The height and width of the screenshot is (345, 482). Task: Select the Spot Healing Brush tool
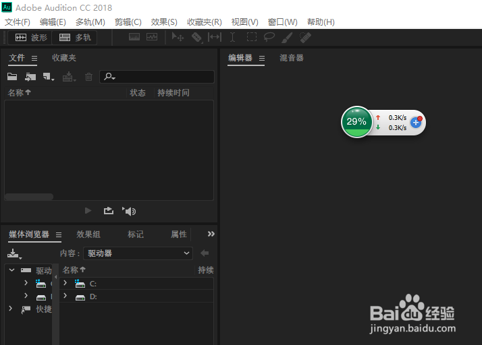(305, 38)
